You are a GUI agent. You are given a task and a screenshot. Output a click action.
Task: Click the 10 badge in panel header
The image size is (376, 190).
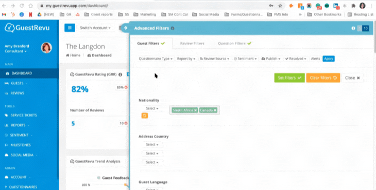coord(366,28)
